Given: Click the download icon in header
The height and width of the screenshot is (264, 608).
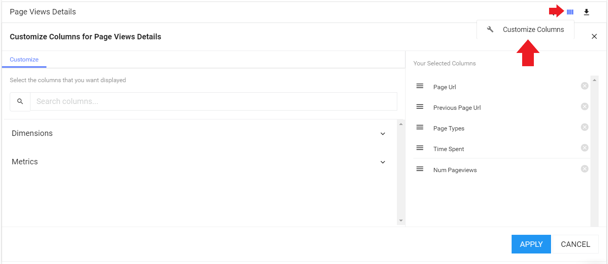Looking at the screenshot, I should pyautogui.click(x=586, y=12).
